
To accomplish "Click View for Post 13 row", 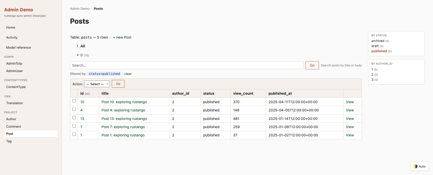I will [350, 119].
